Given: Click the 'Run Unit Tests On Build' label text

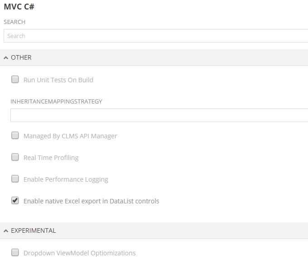Looking at the screenshot, I should click(58, 80).
